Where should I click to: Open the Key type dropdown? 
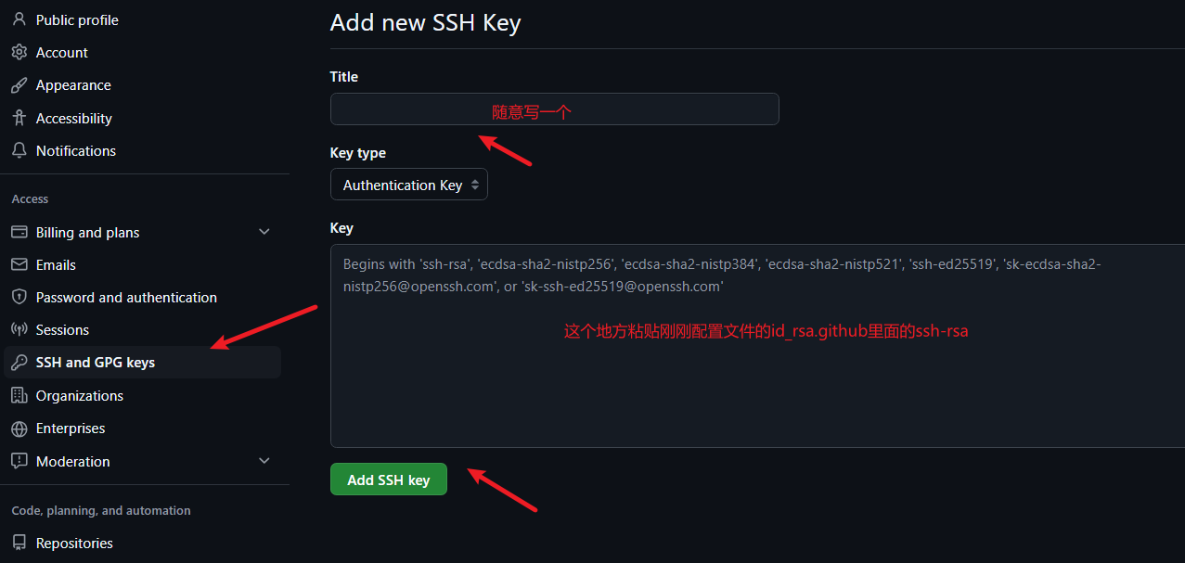point(409,186)
